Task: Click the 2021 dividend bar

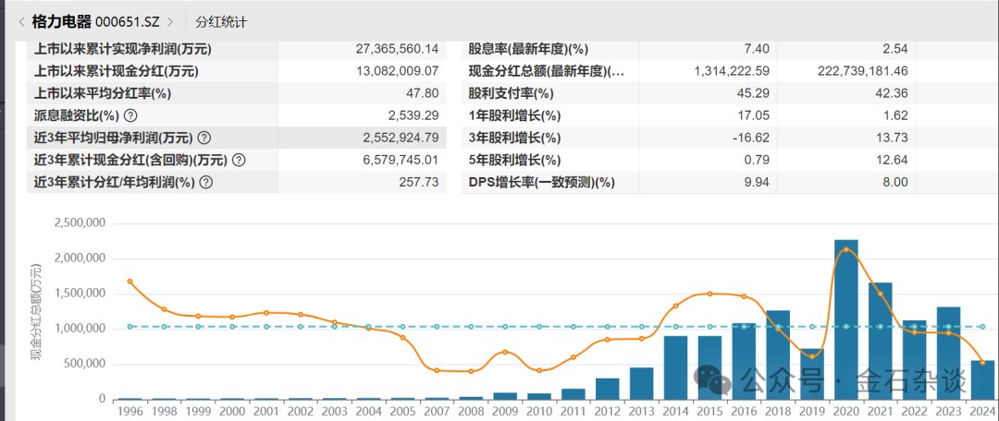Action: (881, 341)
